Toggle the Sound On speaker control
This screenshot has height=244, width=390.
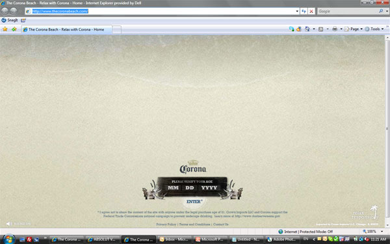19,224
